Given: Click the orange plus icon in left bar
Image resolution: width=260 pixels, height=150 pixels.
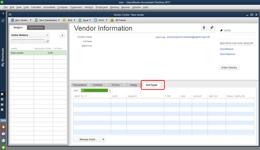Looking at the screenshot, I should [x=3, y=127].
